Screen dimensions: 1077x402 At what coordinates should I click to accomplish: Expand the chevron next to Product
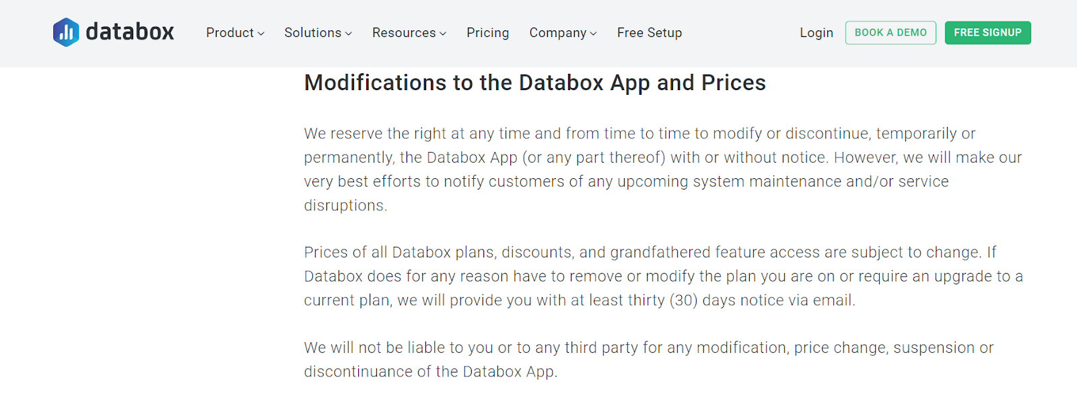click(261, 34)
